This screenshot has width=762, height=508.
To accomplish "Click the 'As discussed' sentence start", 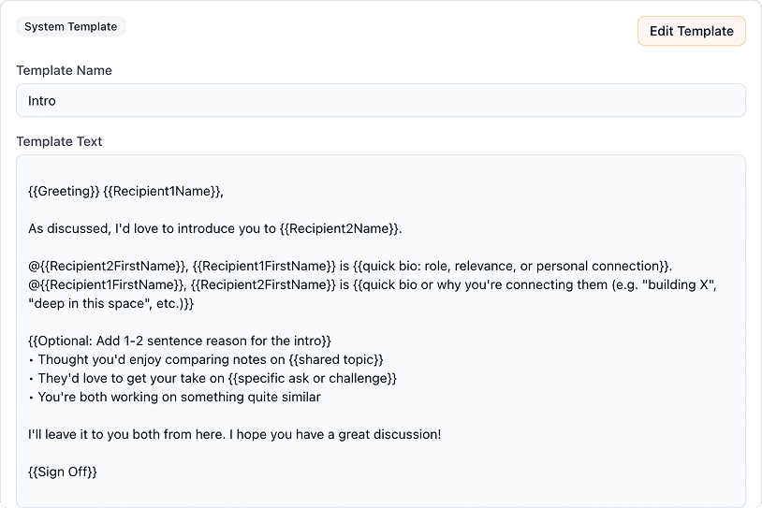I will point(67,228).
